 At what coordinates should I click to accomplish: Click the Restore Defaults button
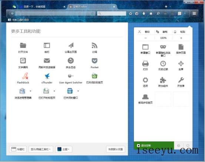pos(116,149)
